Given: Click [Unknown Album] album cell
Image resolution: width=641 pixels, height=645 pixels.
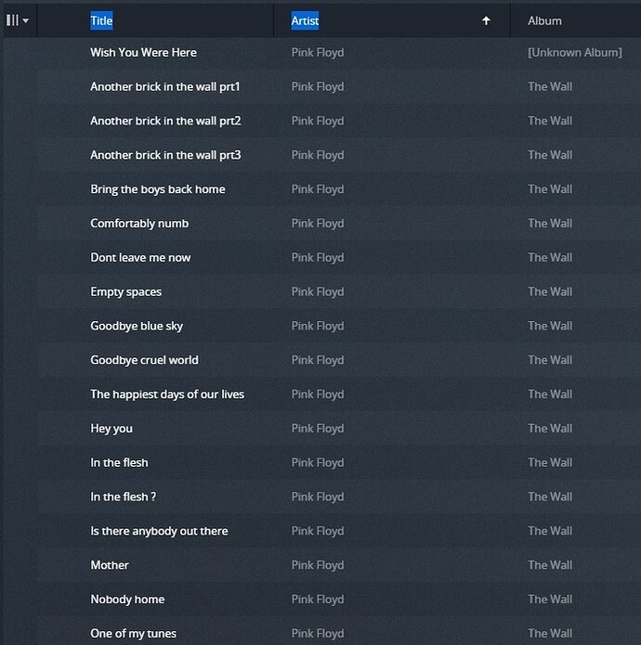Looking at the screenshot, I should pos(575,52).
